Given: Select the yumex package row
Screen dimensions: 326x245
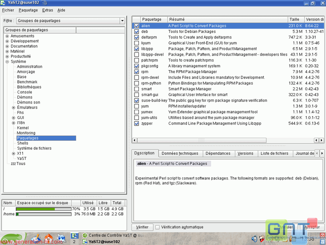Looking at the screenshot, I should [228, 112].
